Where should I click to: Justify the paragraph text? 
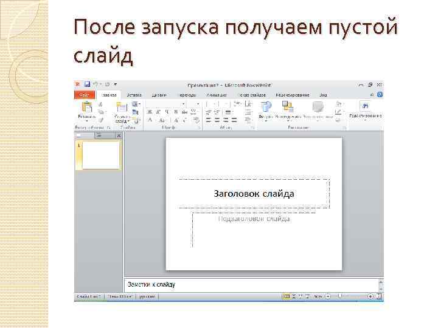(234, 120)
